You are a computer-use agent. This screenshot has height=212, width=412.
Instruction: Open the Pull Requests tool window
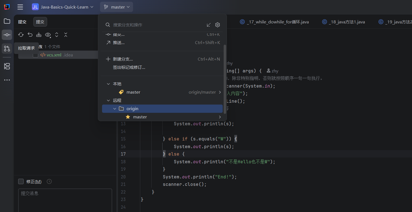(7, 49)
